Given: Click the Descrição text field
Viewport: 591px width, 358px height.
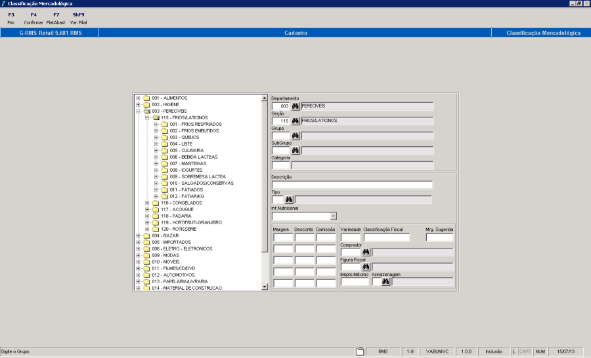Looking at the screenshot, I should point(352,185).
